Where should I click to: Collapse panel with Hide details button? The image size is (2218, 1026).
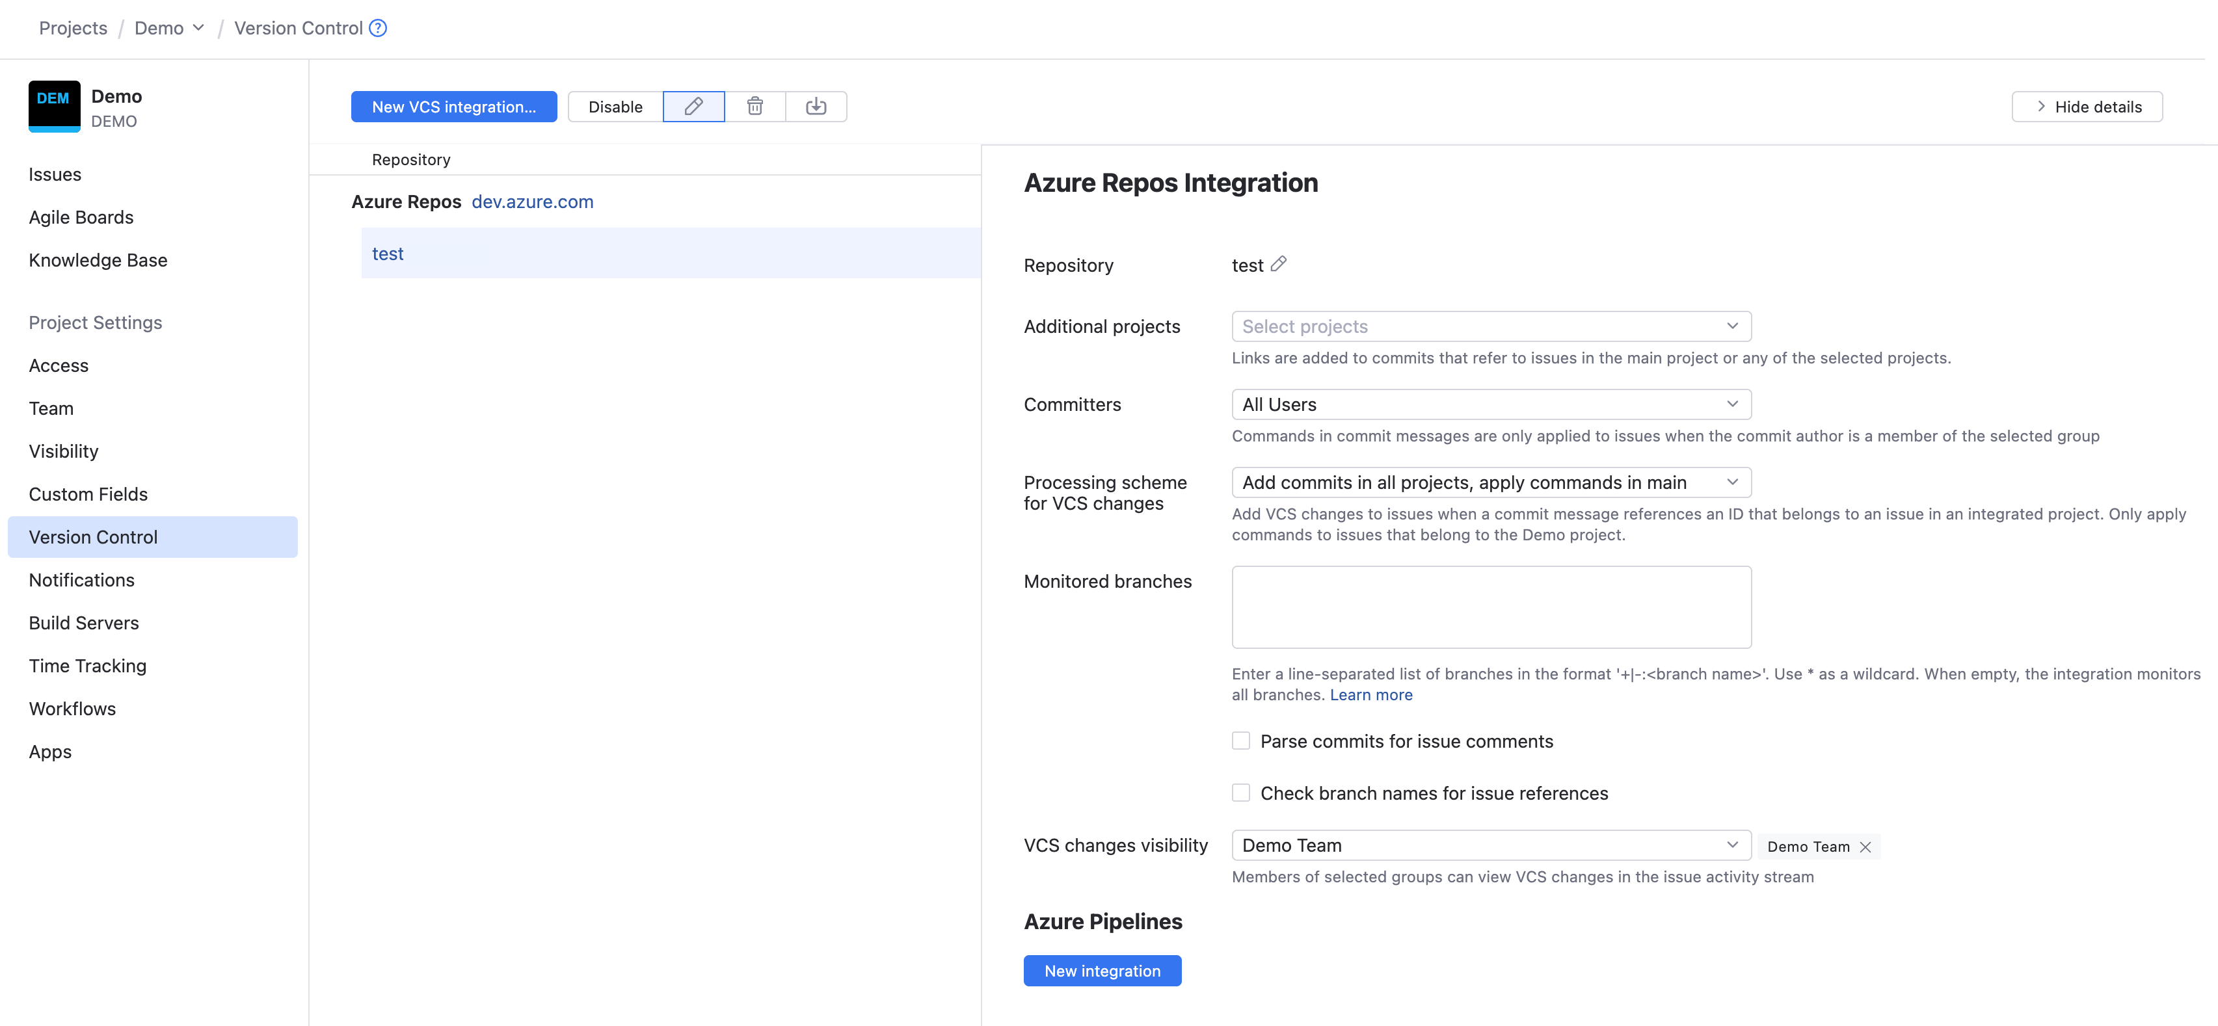[x=2086, y=107]
